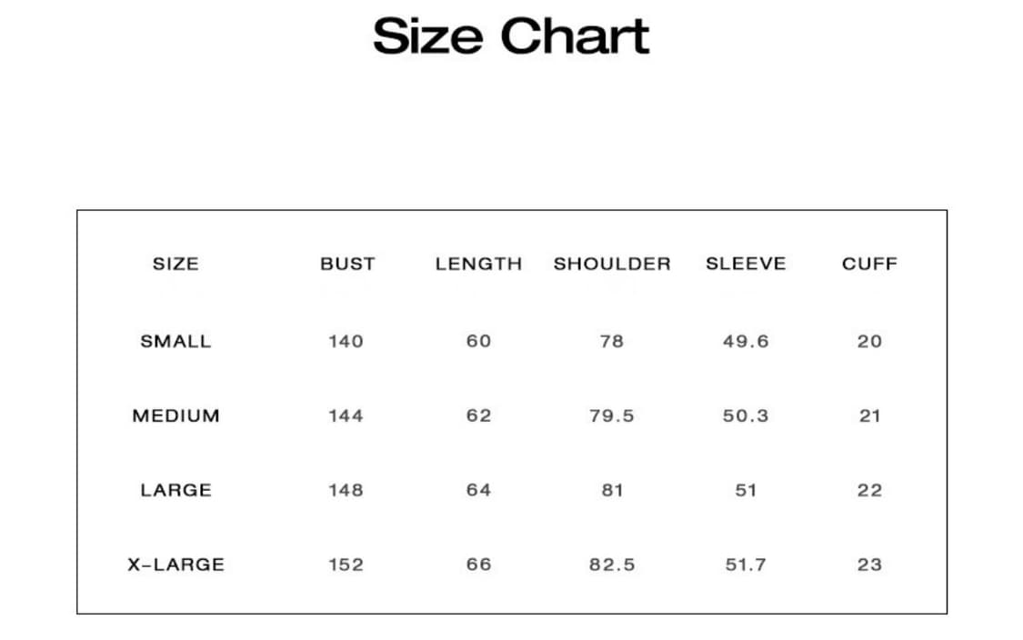Click the Size Chart title

click(511, 37)
